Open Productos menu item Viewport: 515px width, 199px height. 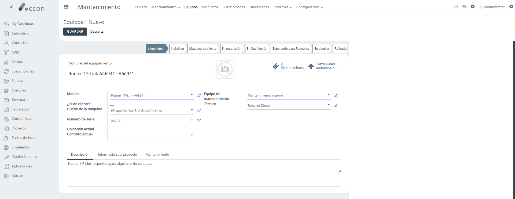pyautogui.click(x=210, y=7)
